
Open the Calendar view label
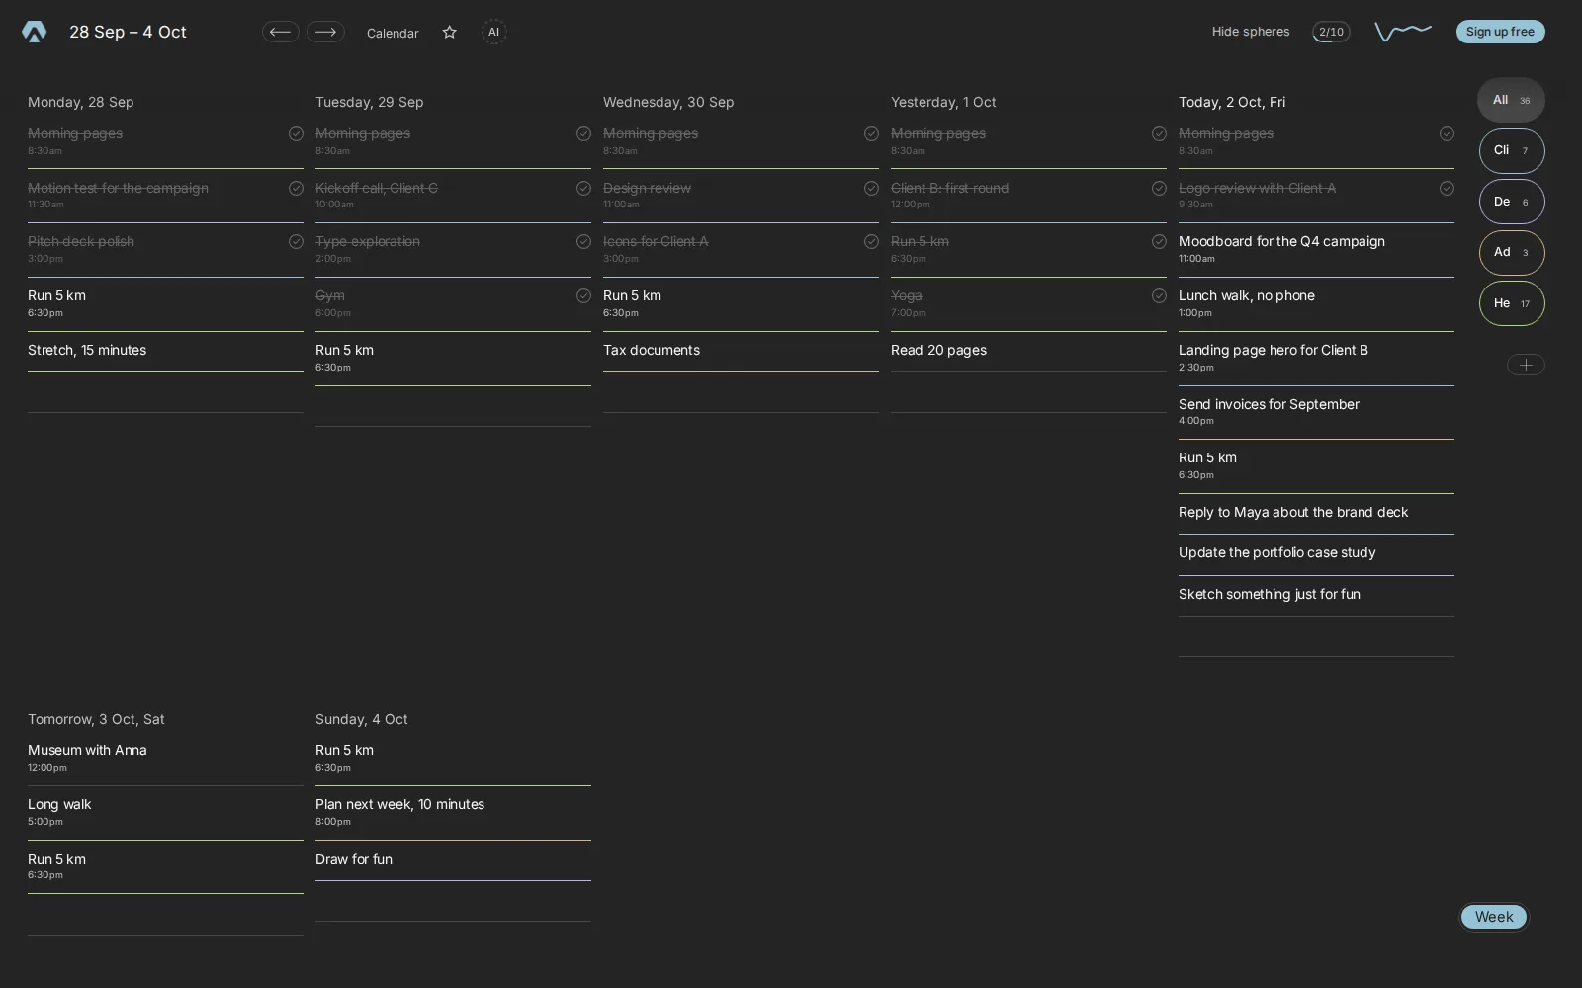pyautogui.click(x=393, y=33)
